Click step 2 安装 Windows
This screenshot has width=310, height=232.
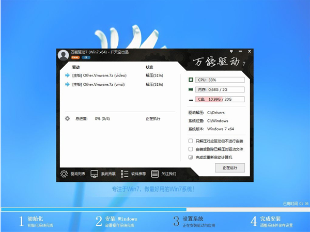(116, 222)
